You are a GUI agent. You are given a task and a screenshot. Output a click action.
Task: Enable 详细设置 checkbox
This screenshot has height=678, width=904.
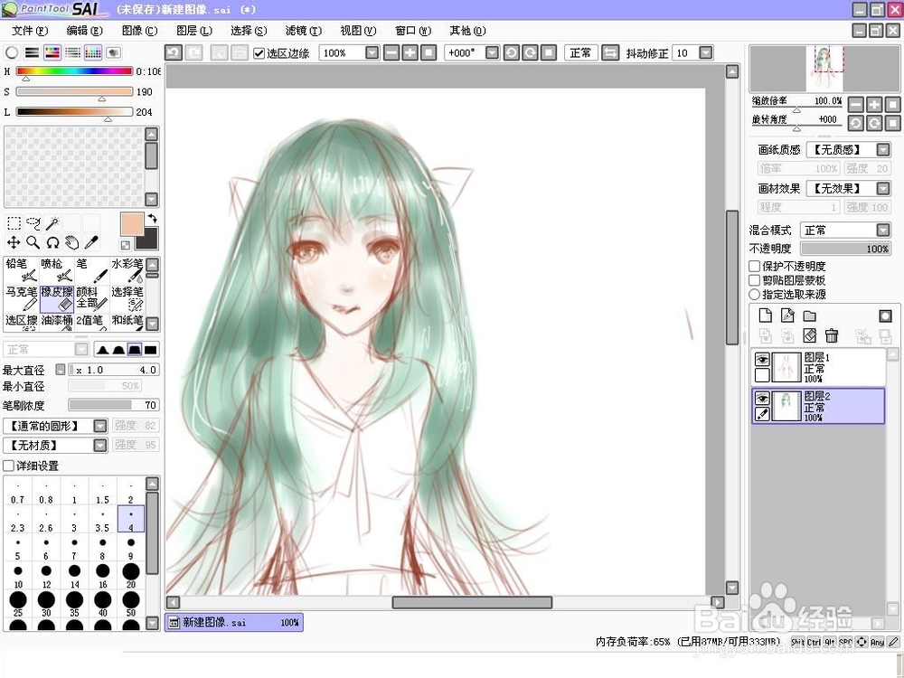(9, 466)
